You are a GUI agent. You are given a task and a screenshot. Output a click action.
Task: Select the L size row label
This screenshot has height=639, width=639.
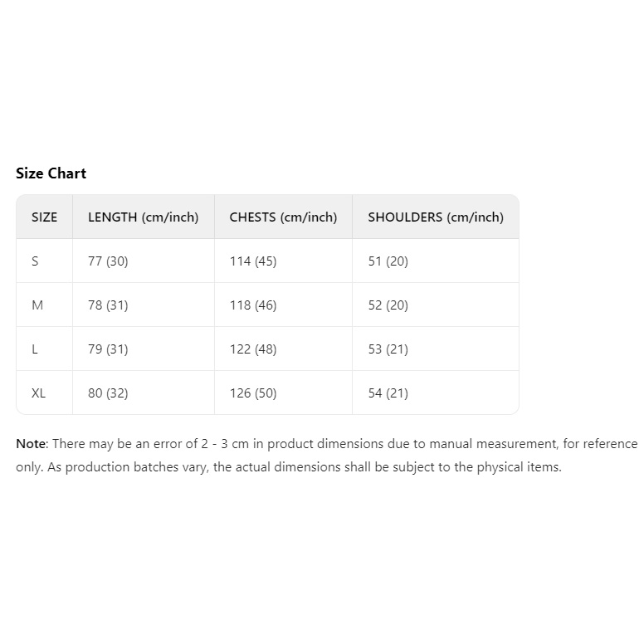35,349
